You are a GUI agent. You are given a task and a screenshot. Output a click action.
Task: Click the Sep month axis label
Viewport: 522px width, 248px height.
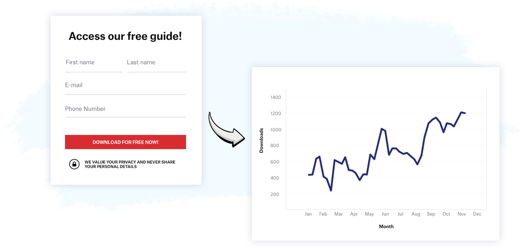coord(431,214)
